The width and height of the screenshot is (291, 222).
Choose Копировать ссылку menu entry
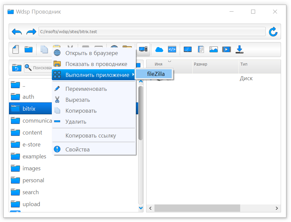94,136
